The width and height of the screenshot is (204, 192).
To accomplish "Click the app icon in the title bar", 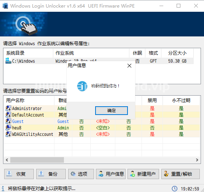I will [5, 6].
